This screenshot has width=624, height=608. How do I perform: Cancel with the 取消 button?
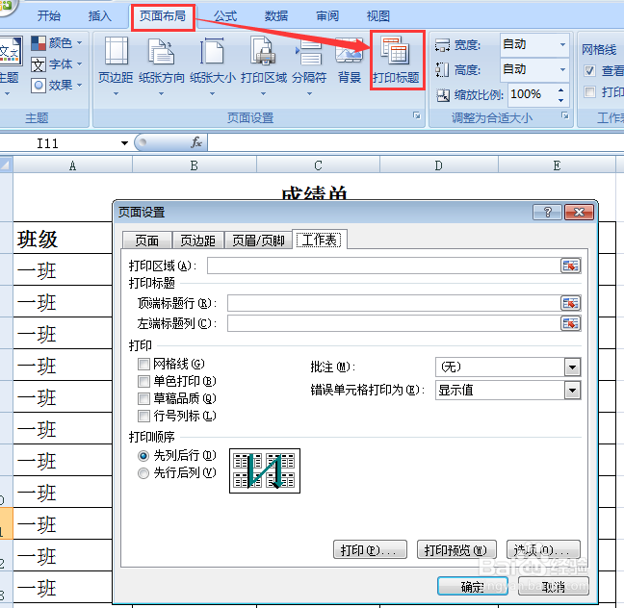[x=553, y=586]
